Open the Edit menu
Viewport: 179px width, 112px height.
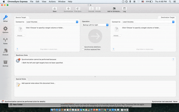coord(38,1)
